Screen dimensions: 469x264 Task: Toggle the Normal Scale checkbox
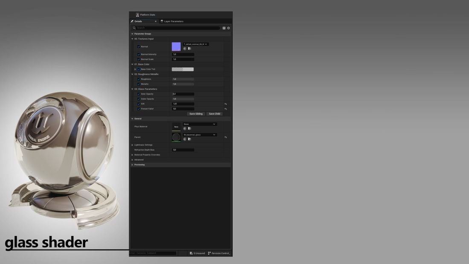pyautogui.click(x=139, y=59)
